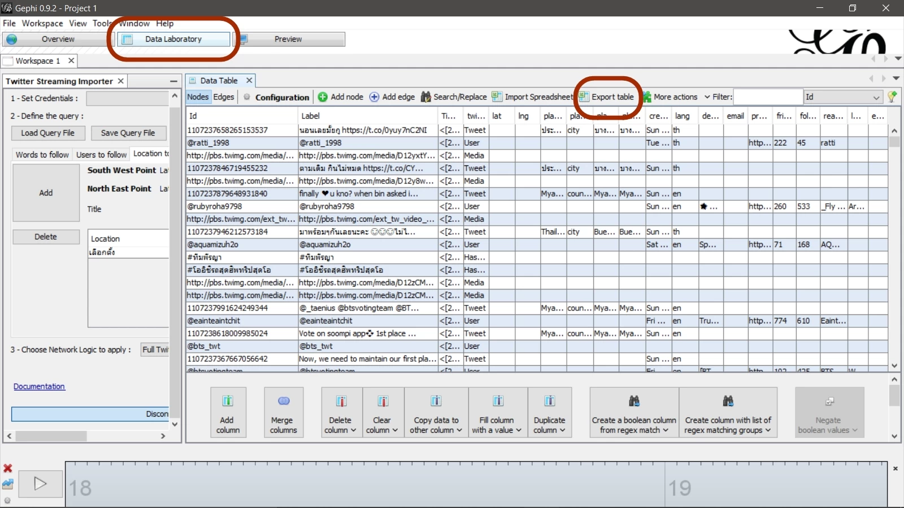Open the Workspace menu
Viewport: 904px width, 508px height.
(42, 23)
